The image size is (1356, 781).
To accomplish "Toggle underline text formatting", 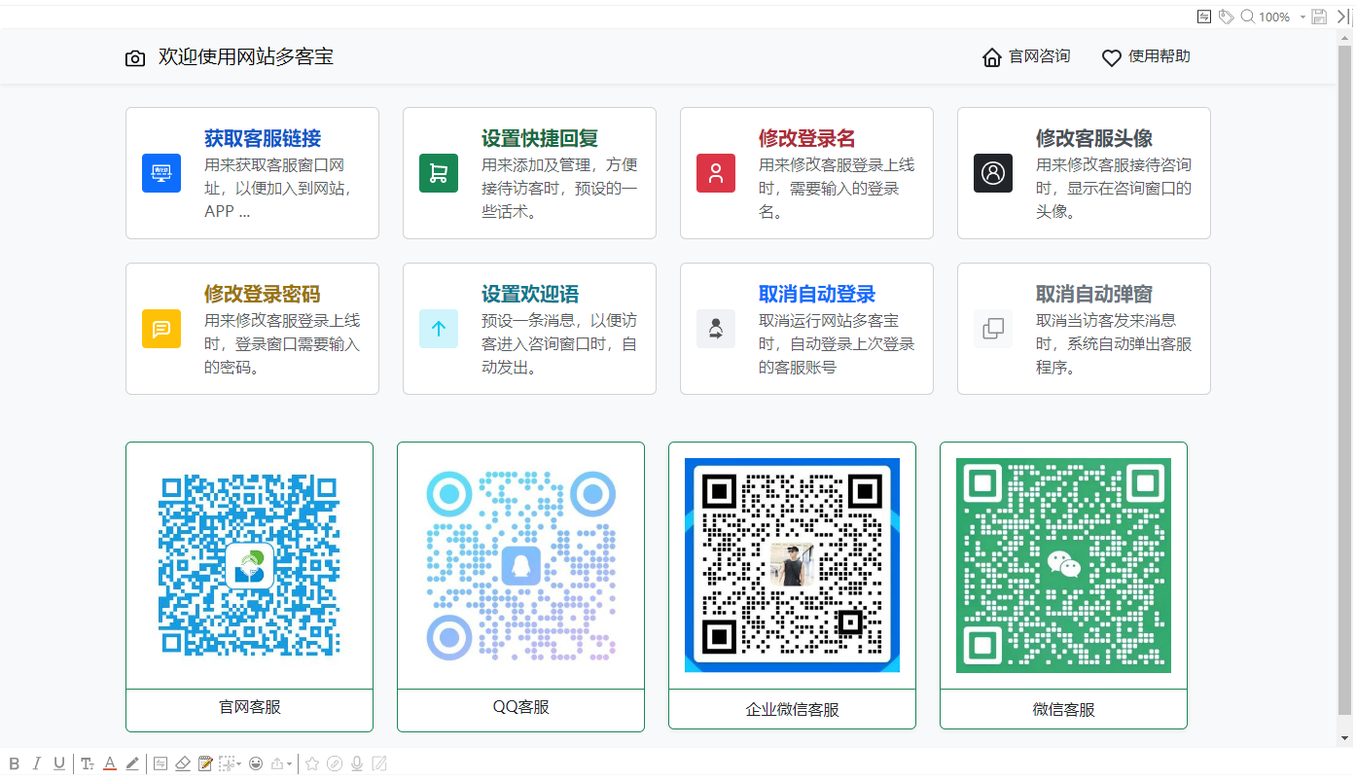I will [x=59, y=763].
